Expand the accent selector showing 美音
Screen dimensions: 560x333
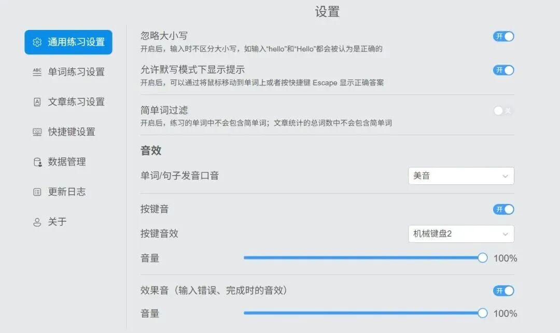(x=460, y=176)
